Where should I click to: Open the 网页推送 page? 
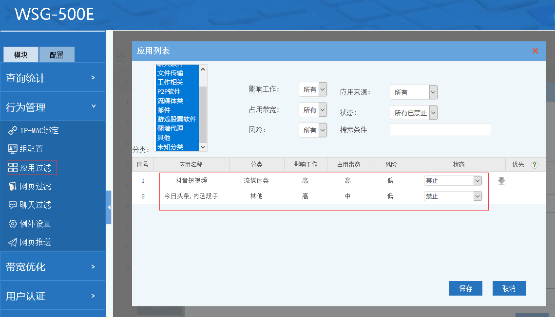[x=35, y=242]
